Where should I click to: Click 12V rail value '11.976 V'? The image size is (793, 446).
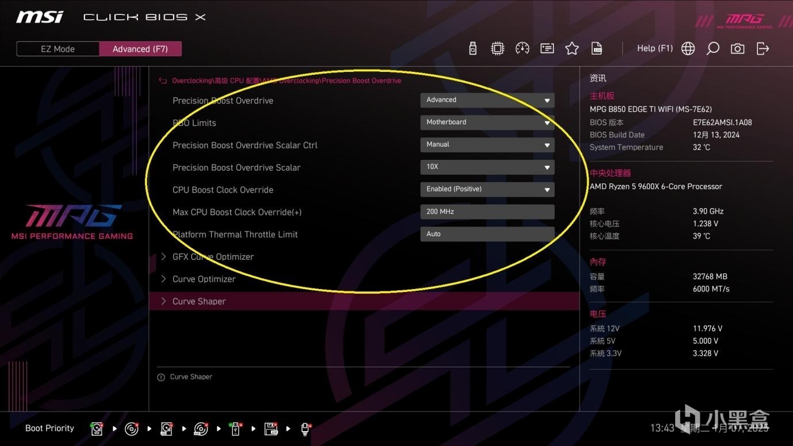click(708, 329)
